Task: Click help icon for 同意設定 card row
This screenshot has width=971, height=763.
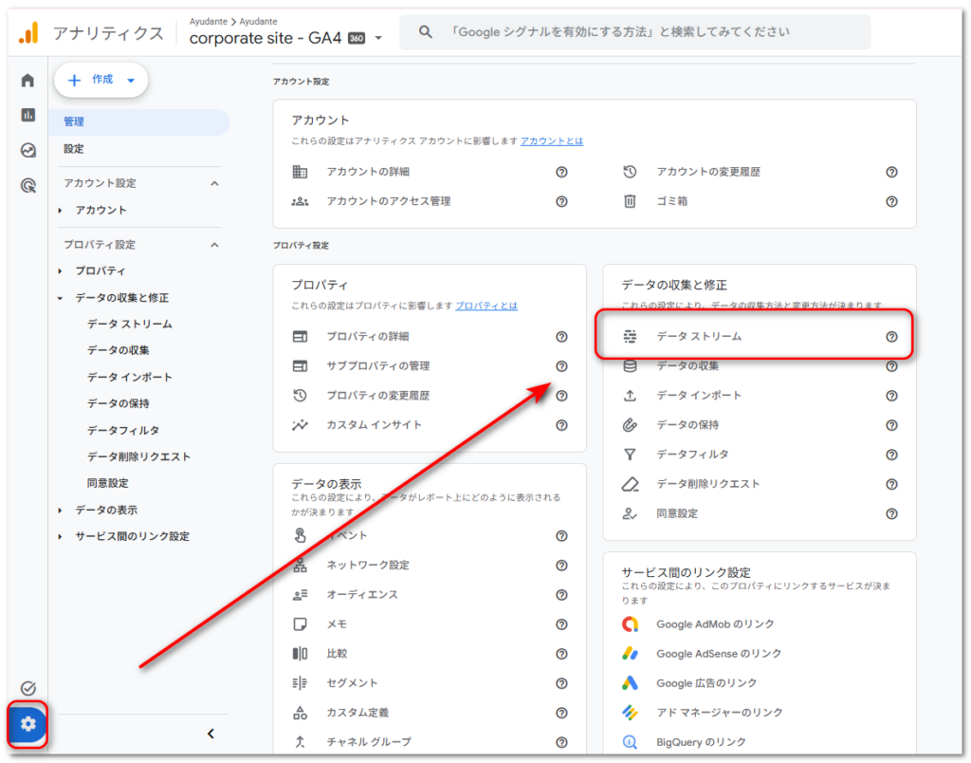Action: pyautogui.click(x=891, y=513)
